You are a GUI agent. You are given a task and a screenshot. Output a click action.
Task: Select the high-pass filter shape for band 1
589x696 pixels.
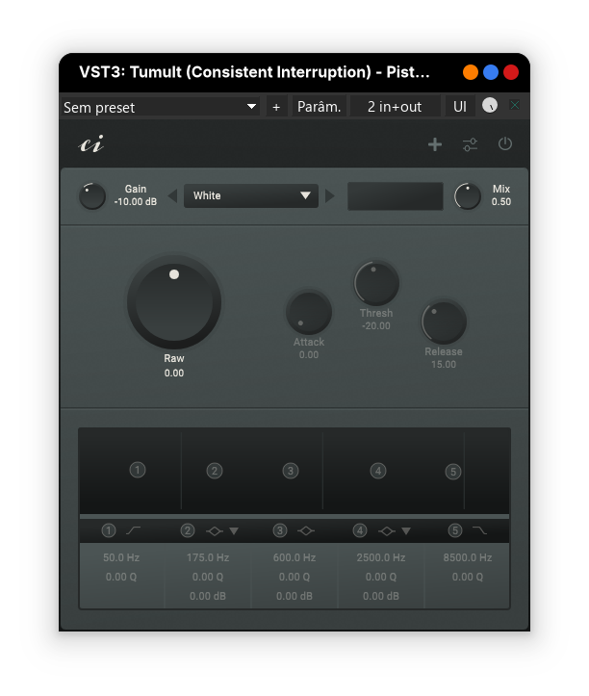pyautogui.click(x=134, y=530)
